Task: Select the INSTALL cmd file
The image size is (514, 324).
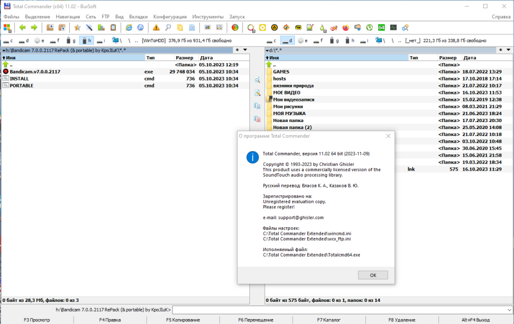Action: tap(126, 78)
